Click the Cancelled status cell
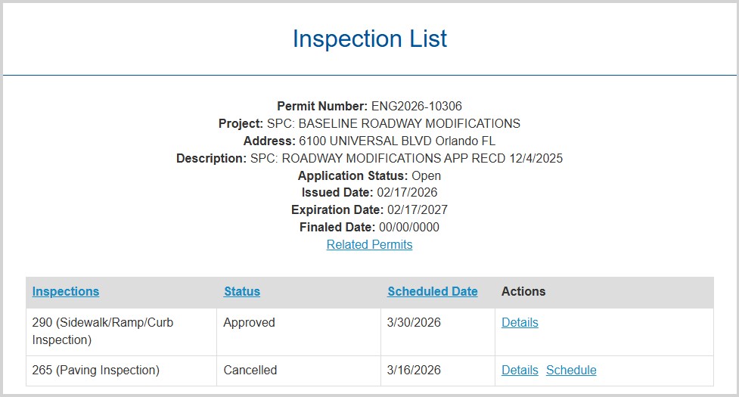The height and width of the screenshot is (397, 739). click(250, 370)
